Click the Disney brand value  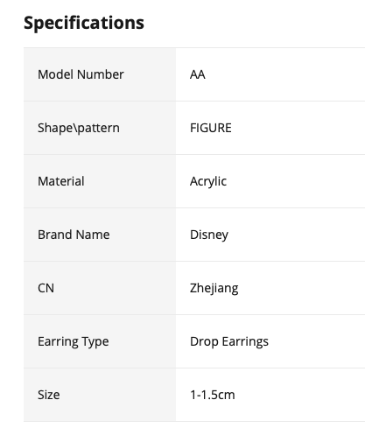tap(209, 235)
